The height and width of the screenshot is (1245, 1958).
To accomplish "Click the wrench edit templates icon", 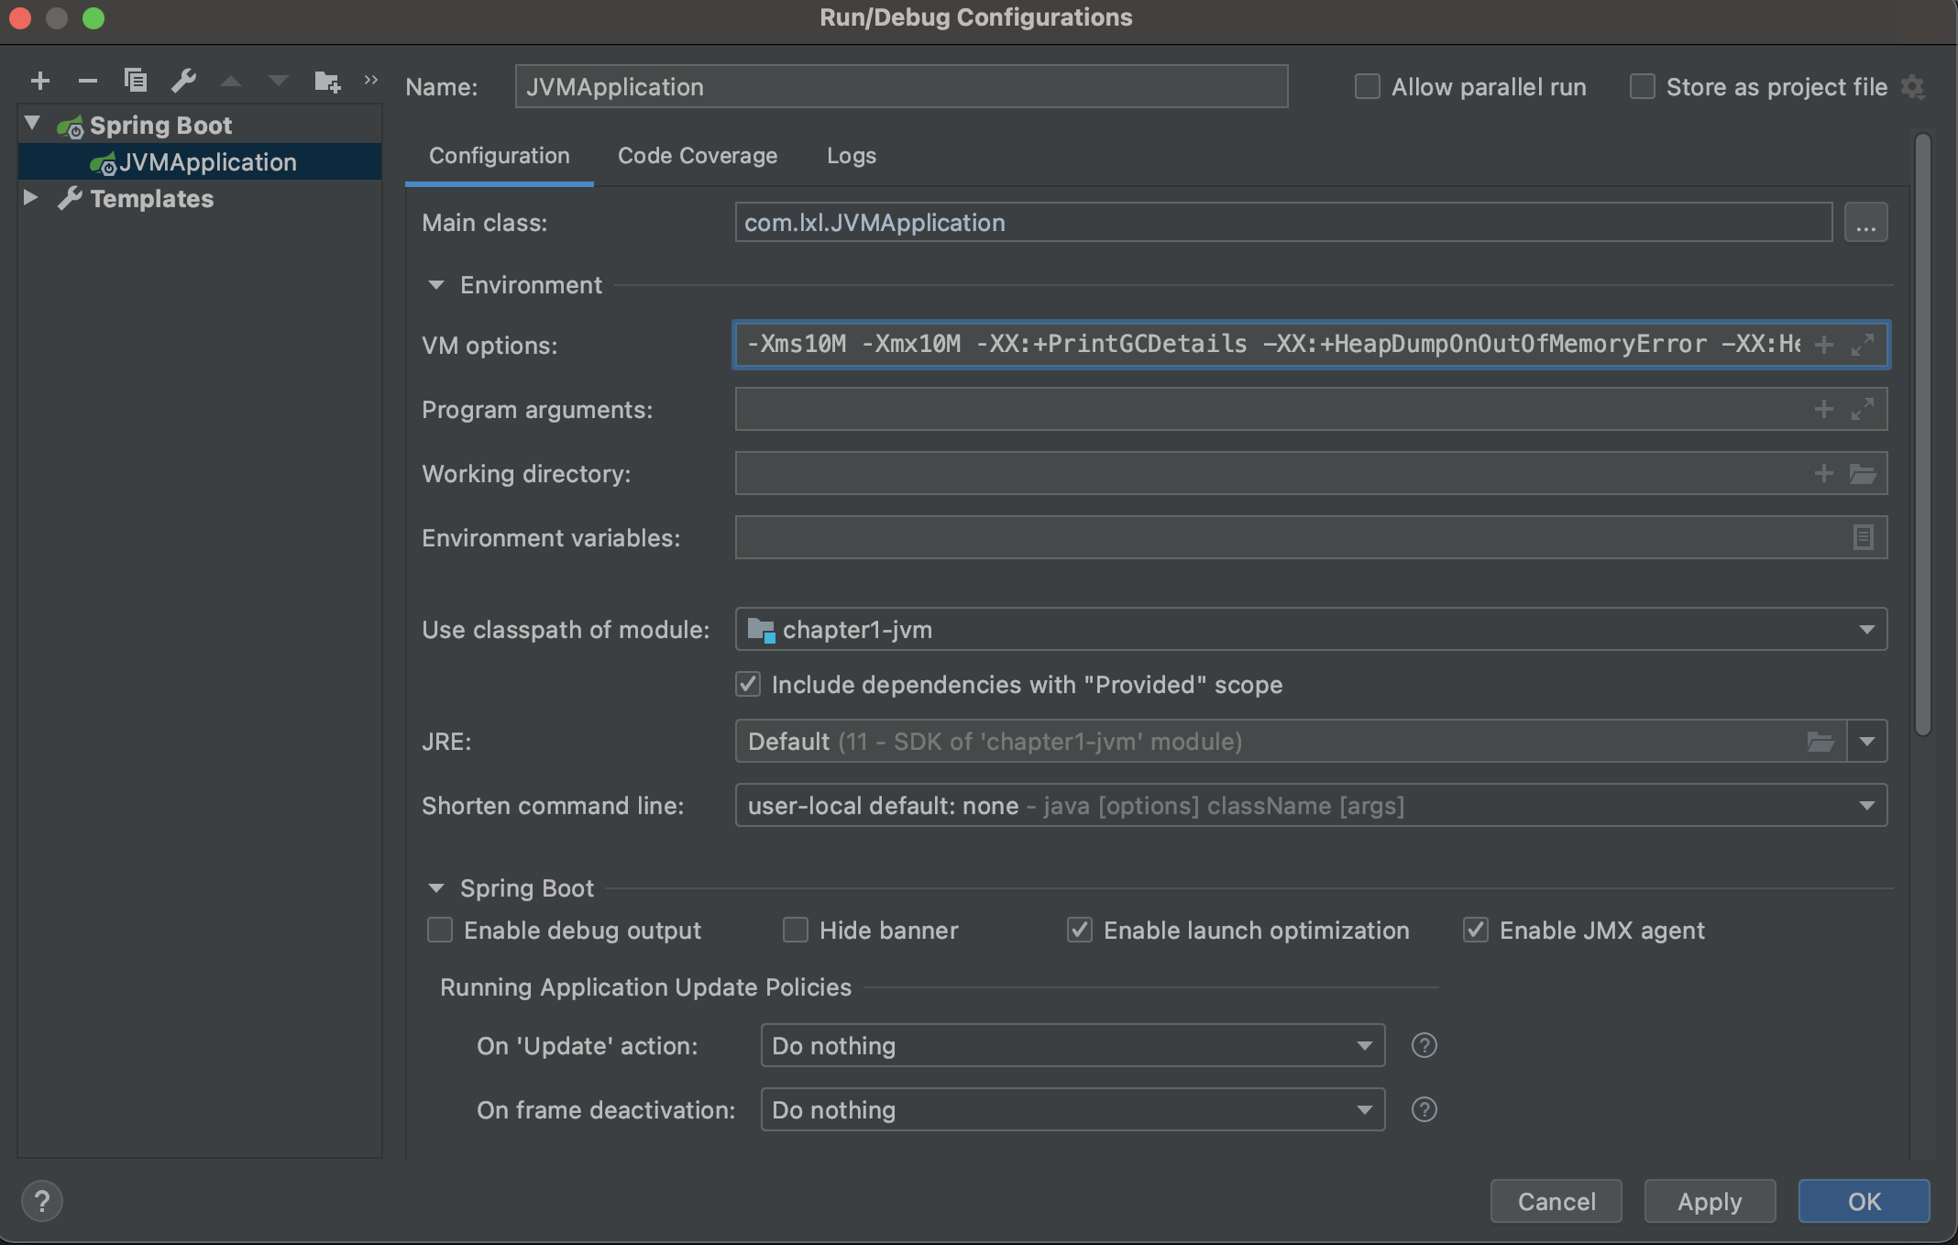I will click(x=183, y=82).
